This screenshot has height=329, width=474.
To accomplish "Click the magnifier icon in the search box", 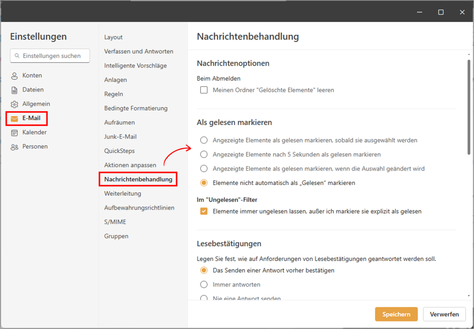I will (17, 56).
